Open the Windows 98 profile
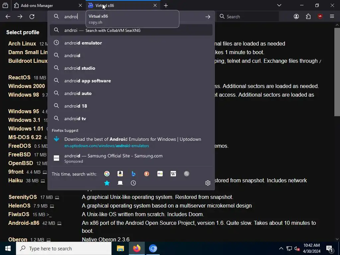Screen dimensions: 340x255 tap(24, 95)
